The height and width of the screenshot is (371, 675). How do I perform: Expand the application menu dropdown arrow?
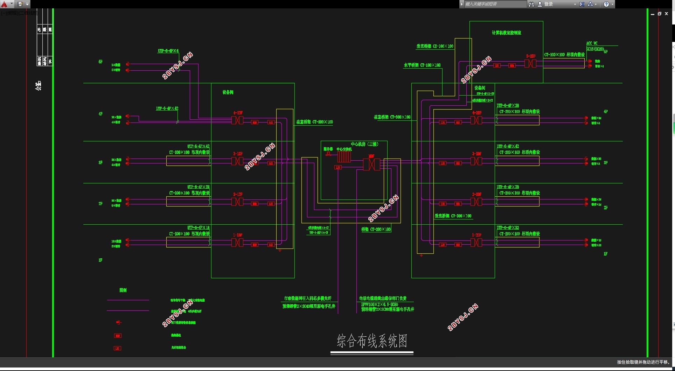(x=12, y=4)
